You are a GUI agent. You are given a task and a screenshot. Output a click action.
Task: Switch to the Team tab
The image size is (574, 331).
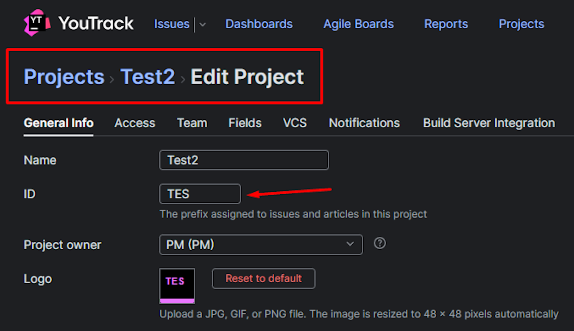point(192,123)
